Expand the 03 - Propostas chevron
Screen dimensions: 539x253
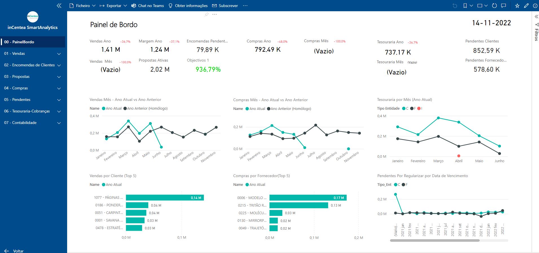pos(59,77)
